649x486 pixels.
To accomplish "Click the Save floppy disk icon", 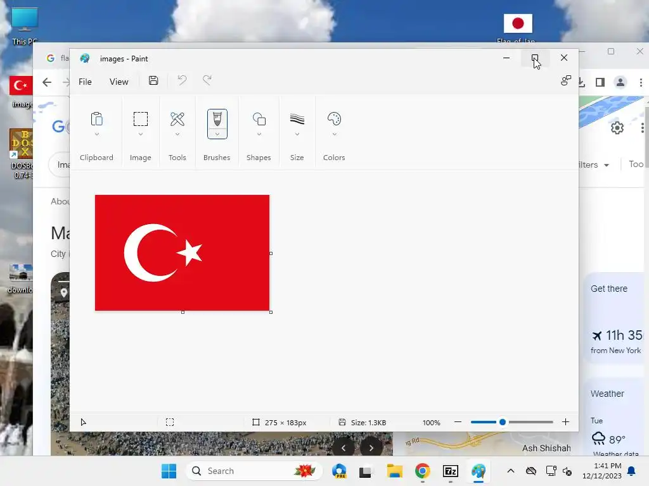I will pyautogui.click(x=153, y=80).
